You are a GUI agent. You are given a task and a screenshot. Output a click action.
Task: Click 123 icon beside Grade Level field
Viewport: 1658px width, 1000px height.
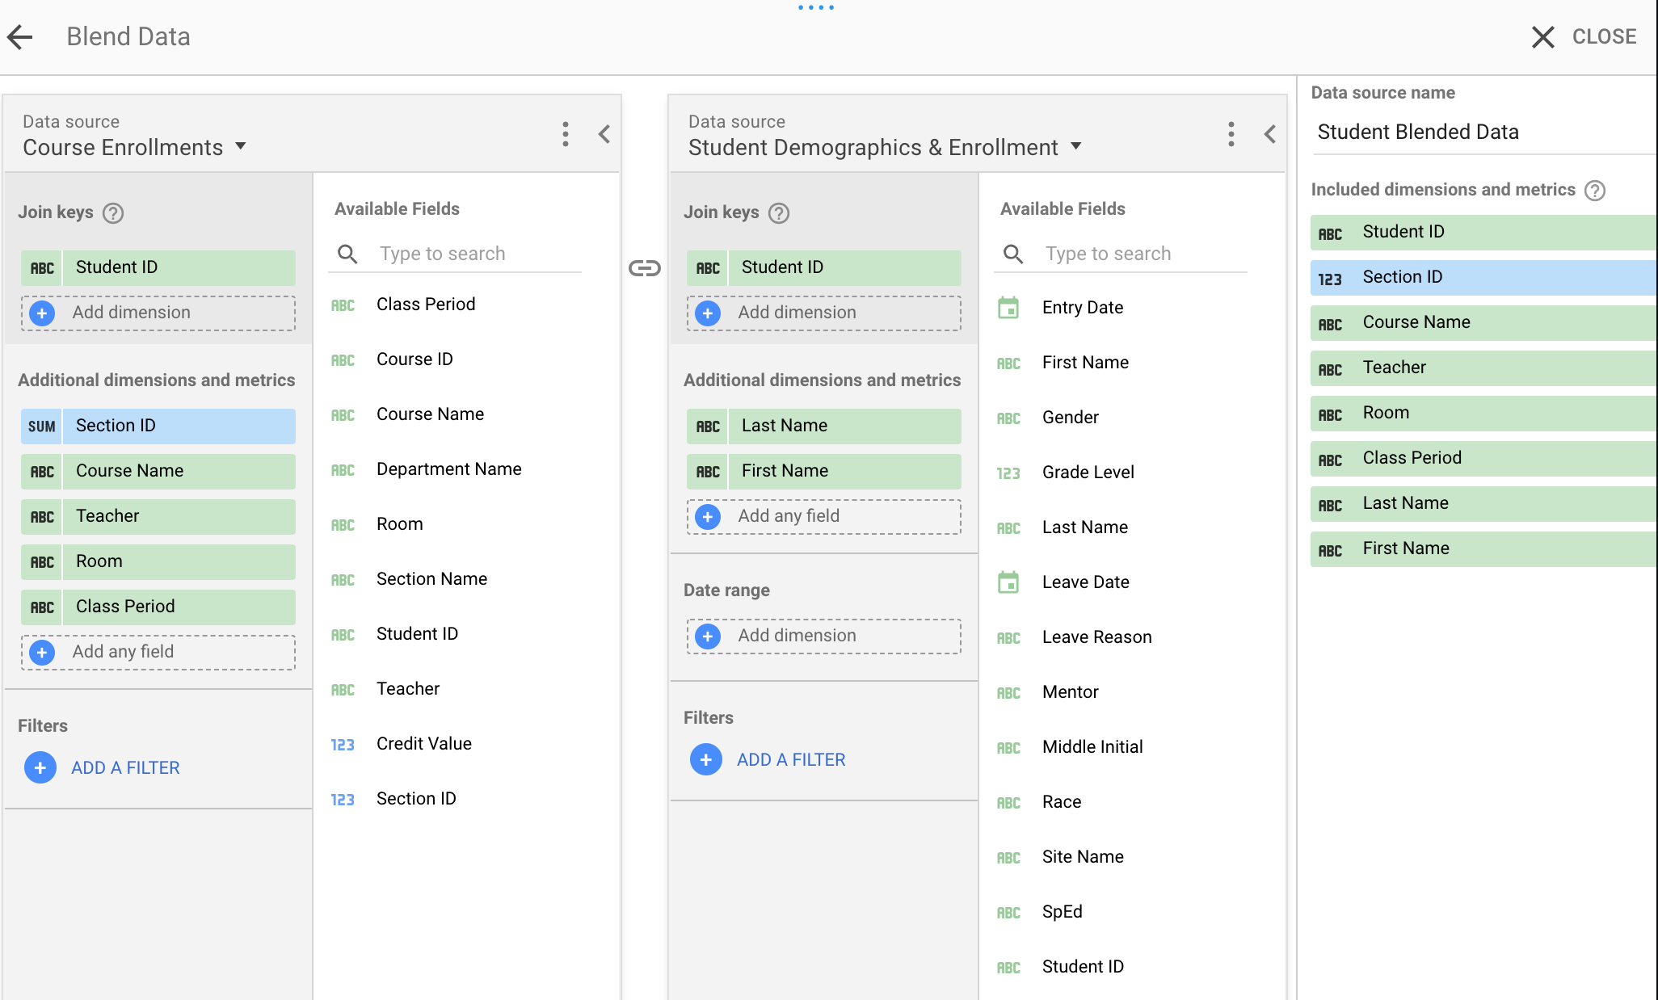(1008, 473)
